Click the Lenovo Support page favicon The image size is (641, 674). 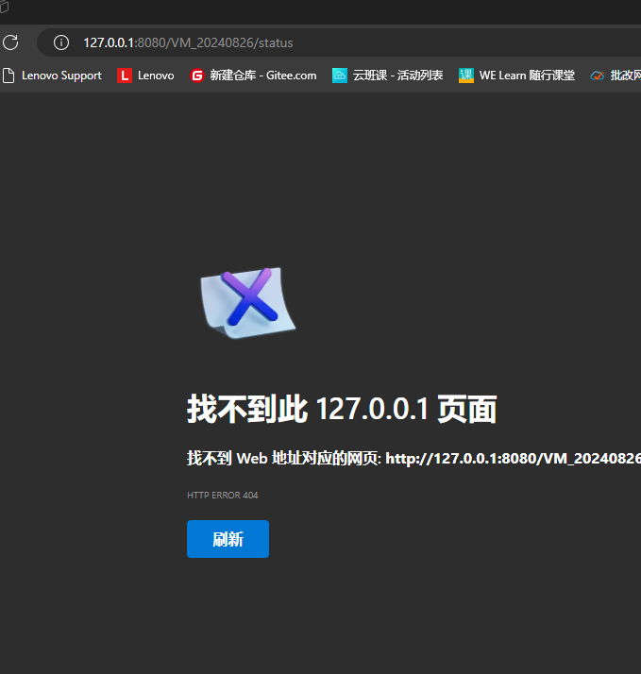tap(8, 76)
